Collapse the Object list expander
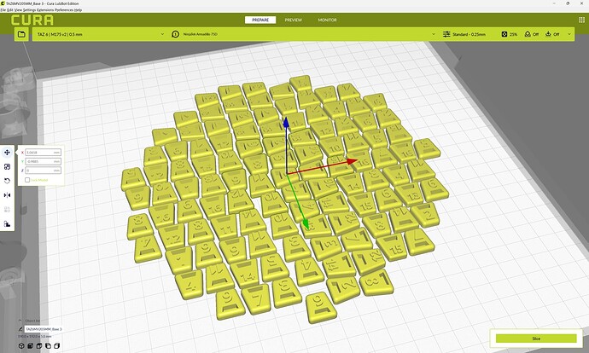Image resolution: width=589 pixels, height=353 pixels. (x=20, y=321)
